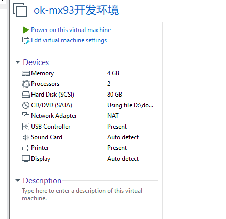The width and height of the screenshot is (226, 219).
Task: Click the Edit settings wrench icon
Action: tap(26, 40)
